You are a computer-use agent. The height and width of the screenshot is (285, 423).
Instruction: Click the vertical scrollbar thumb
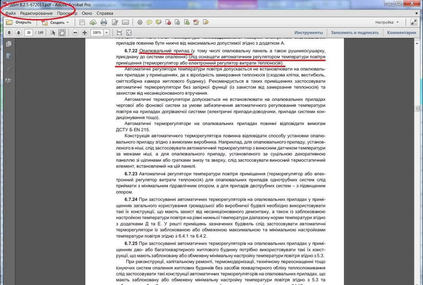(417, 109)
